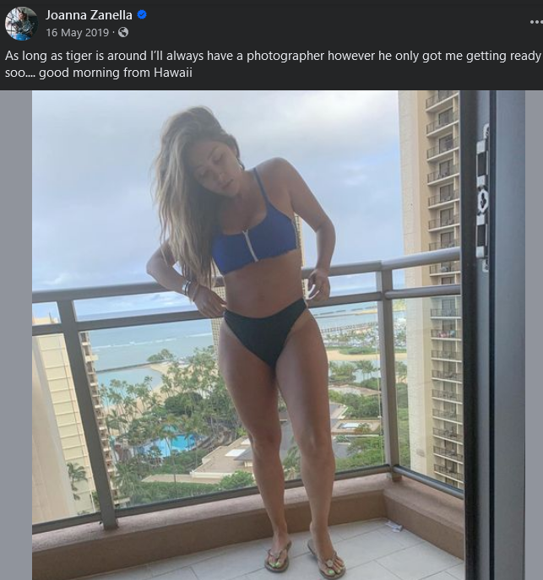Open the post menu at the top right corner
543x580 pixels.
pyautogui.click(x=536, y=22)
